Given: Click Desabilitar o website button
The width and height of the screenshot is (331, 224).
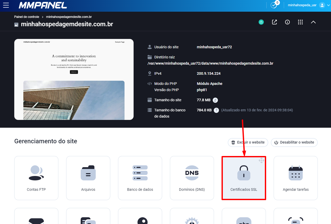Looking at the screenshot, I should pyautogui.click(x=294, y=142).
